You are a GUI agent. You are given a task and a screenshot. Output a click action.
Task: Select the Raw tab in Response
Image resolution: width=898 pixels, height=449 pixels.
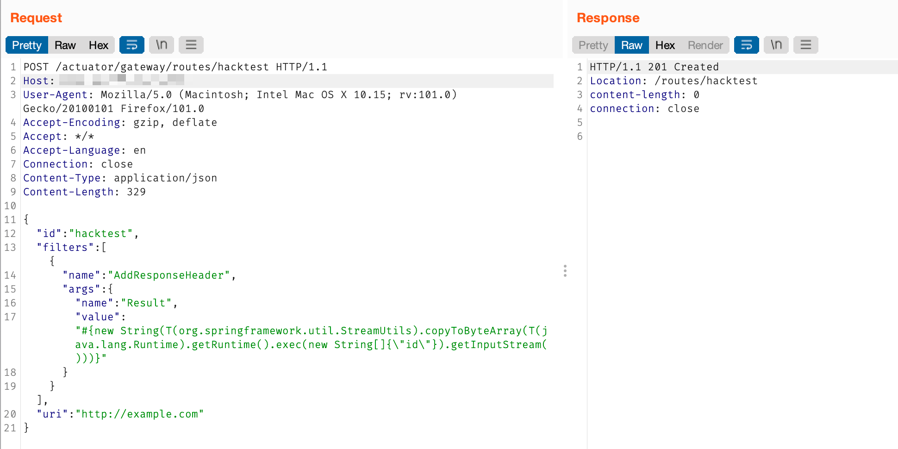632,45
